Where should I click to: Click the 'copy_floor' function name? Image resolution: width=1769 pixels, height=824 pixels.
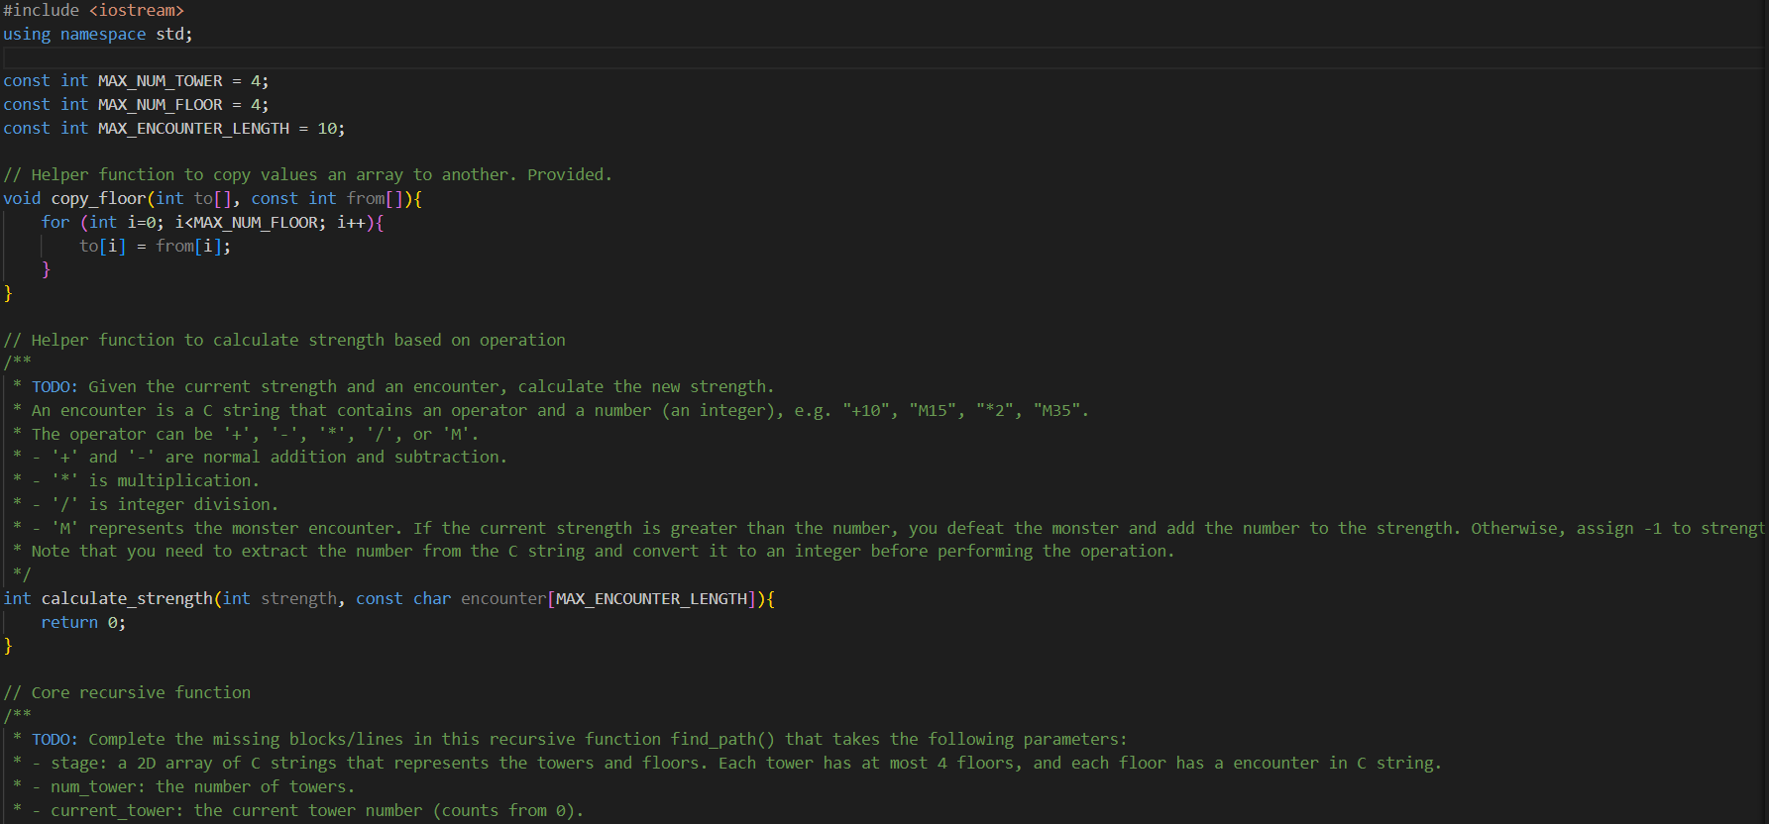(x=98, y=199)
